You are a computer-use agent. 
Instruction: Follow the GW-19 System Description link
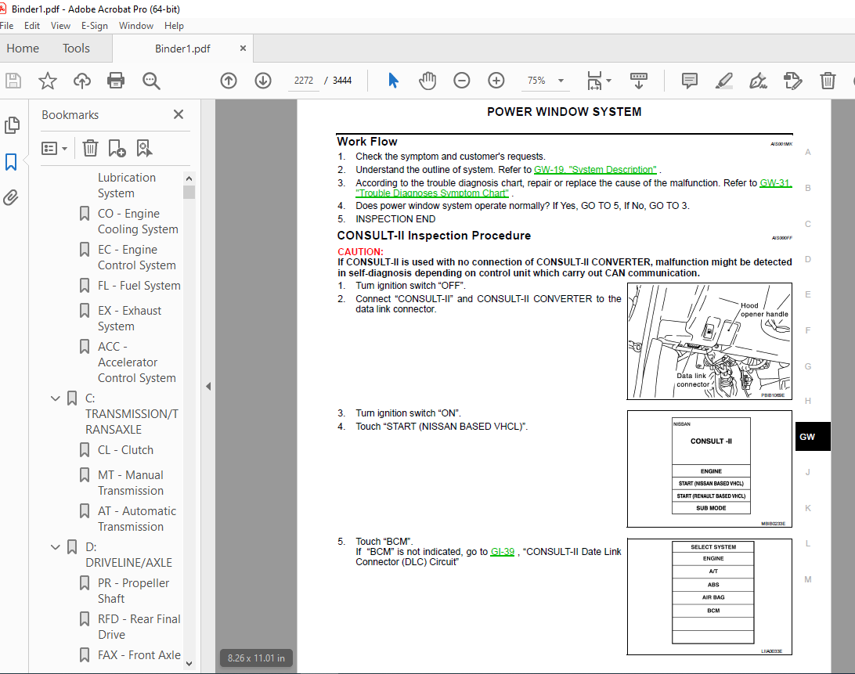(595, 170)
